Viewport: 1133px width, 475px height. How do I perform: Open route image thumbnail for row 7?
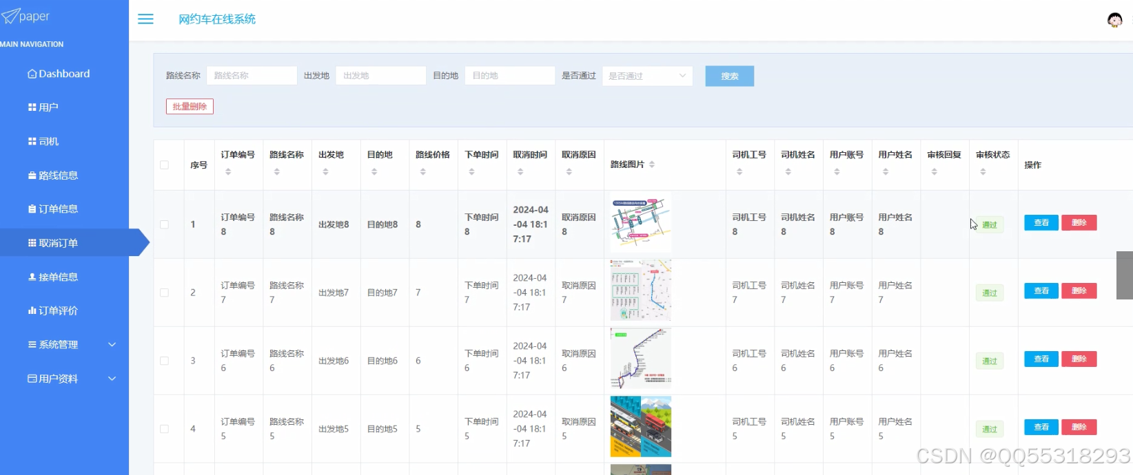coord(641,290)
